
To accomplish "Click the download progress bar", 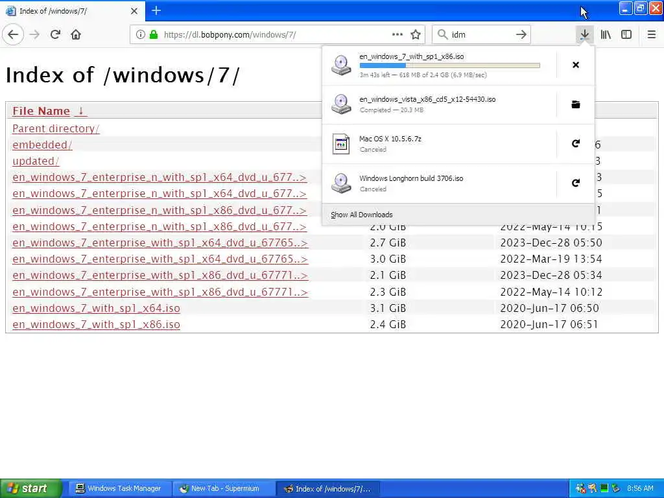I will (x=450, y=65).
